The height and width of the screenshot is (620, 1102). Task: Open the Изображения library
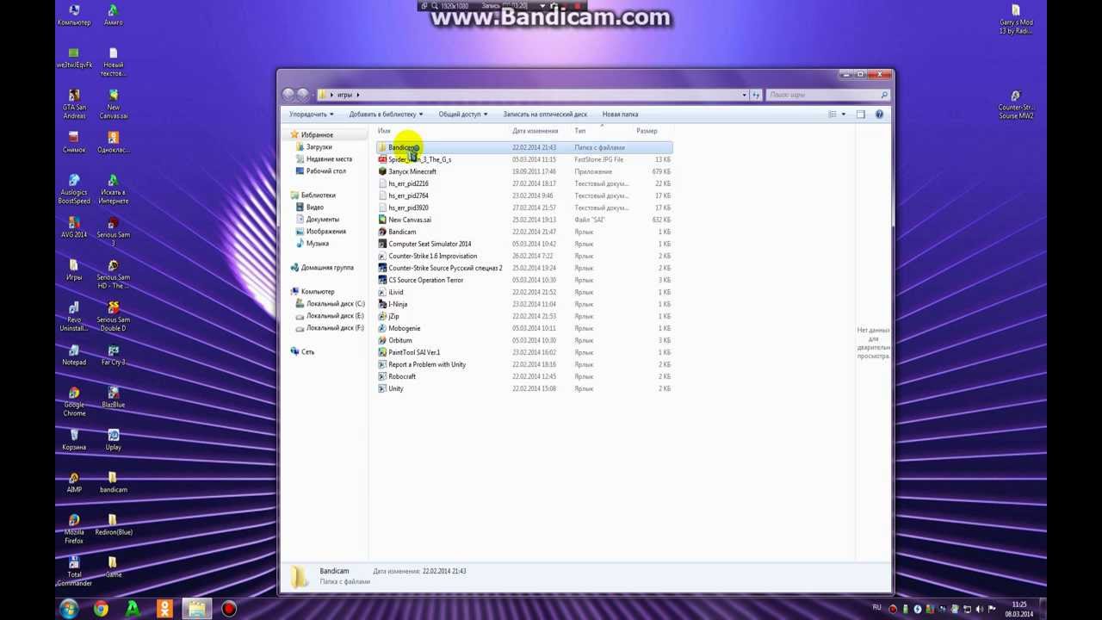click(x=326, y=232)
